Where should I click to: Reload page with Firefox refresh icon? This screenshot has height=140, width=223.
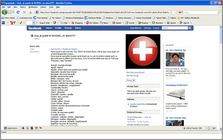[18, 12]
